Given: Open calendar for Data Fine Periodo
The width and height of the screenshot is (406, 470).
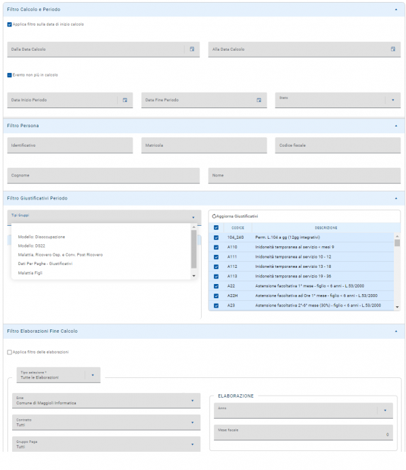Looking at the screenshot, I should [x=258, y=100].
